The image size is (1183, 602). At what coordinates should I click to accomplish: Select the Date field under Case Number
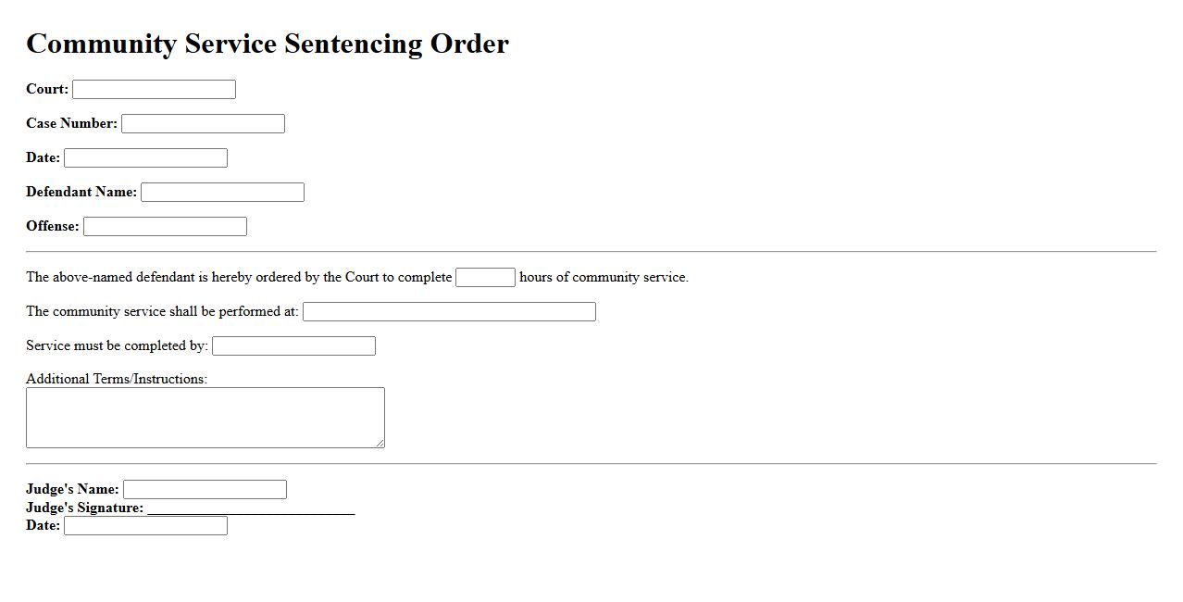tap(145, 158)
